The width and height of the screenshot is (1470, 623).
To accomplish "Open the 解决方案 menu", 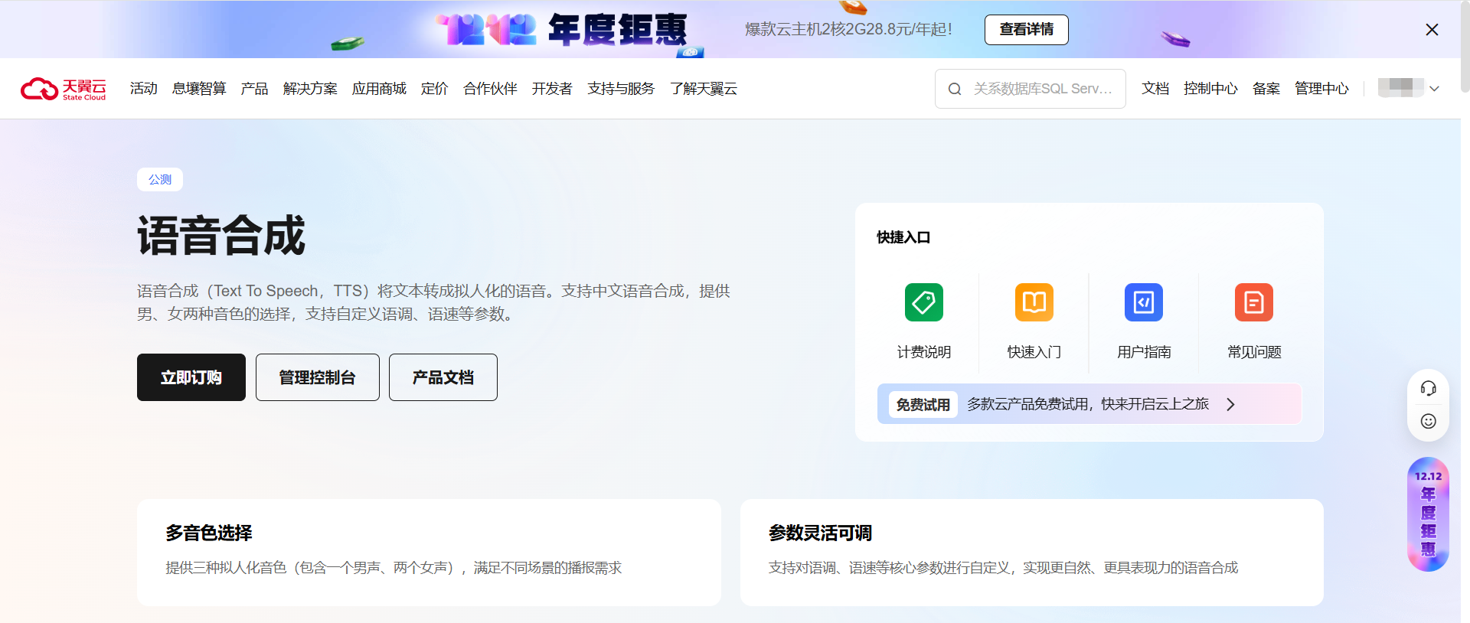I will [x=310, y=89].
